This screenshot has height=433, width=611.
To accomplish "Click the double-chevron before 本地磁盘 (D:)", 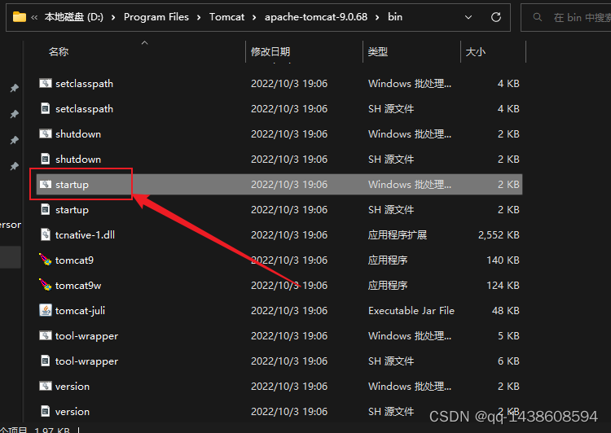I will pos(34,17).
